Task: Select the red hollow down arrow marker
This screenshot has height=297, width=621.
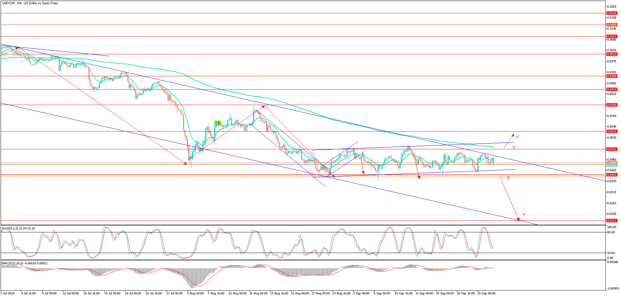Action: coord(508,178)
